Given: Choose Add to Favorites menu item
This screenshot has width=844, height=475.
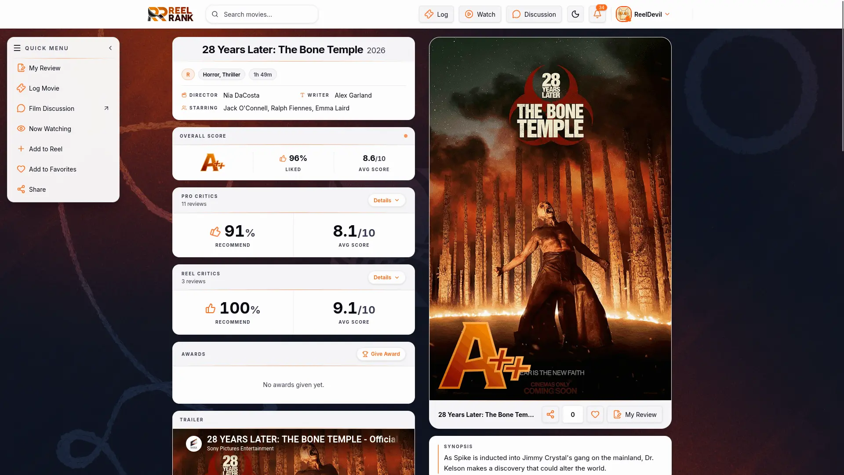Looking at the screenshot, I should coord(63,169).
